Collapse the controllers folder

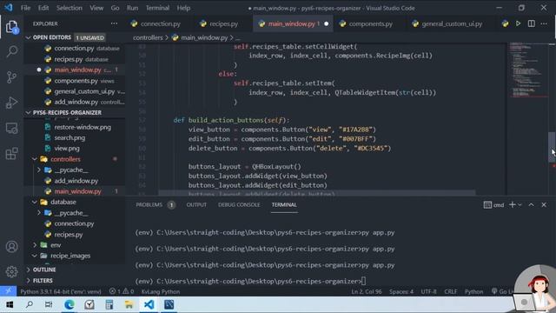click(35, 159)
